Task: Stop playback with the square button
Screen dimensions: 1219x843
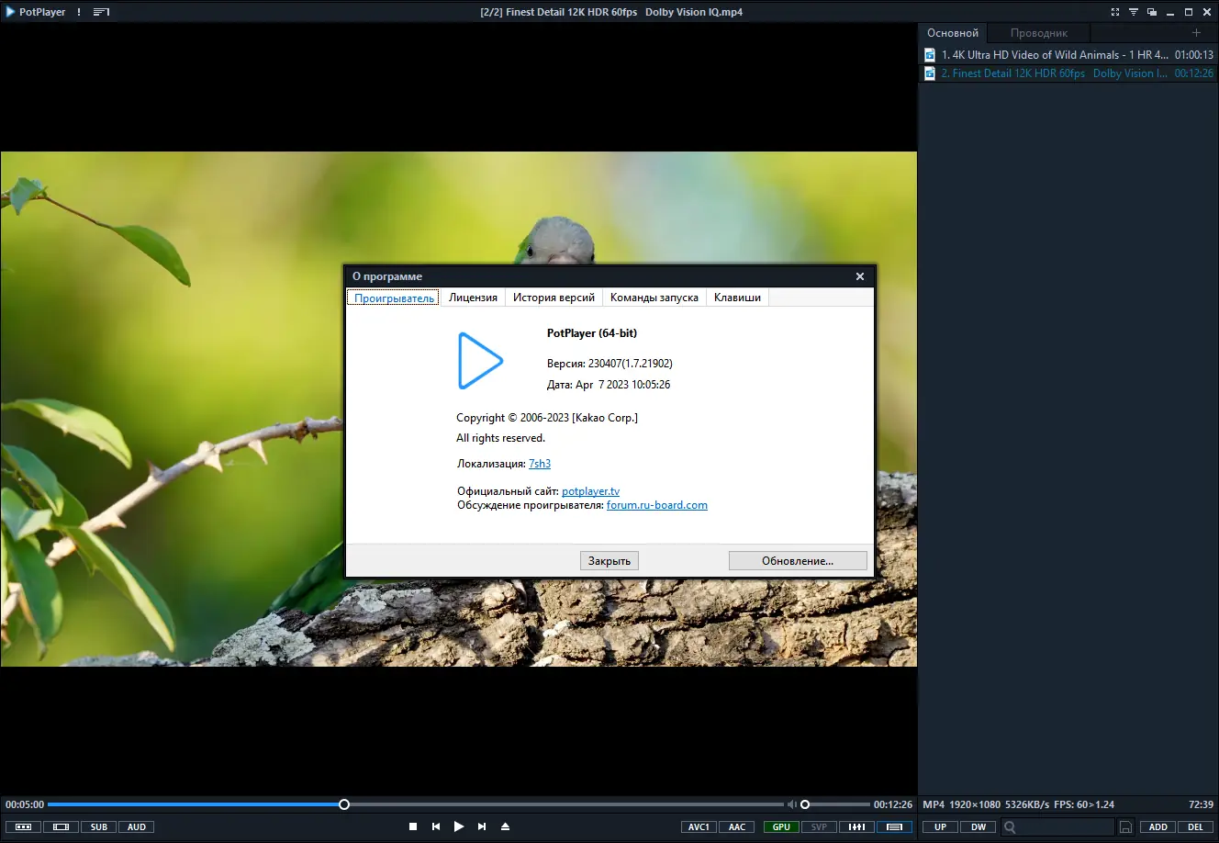Action: (413, 827)
